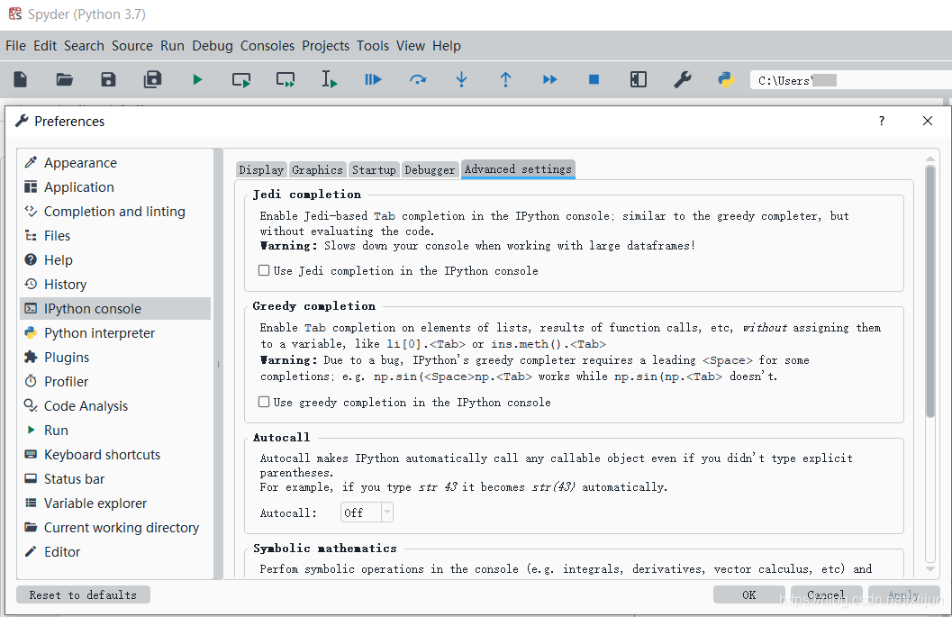952x617 pixels.
Task: Run selection or current line icon
Action: pyautogui.click(x=329, y=79)
